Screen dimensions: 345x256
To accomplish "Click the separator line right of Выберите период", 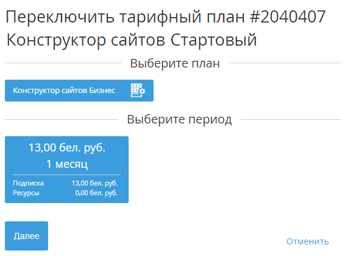I will [291, 120].
